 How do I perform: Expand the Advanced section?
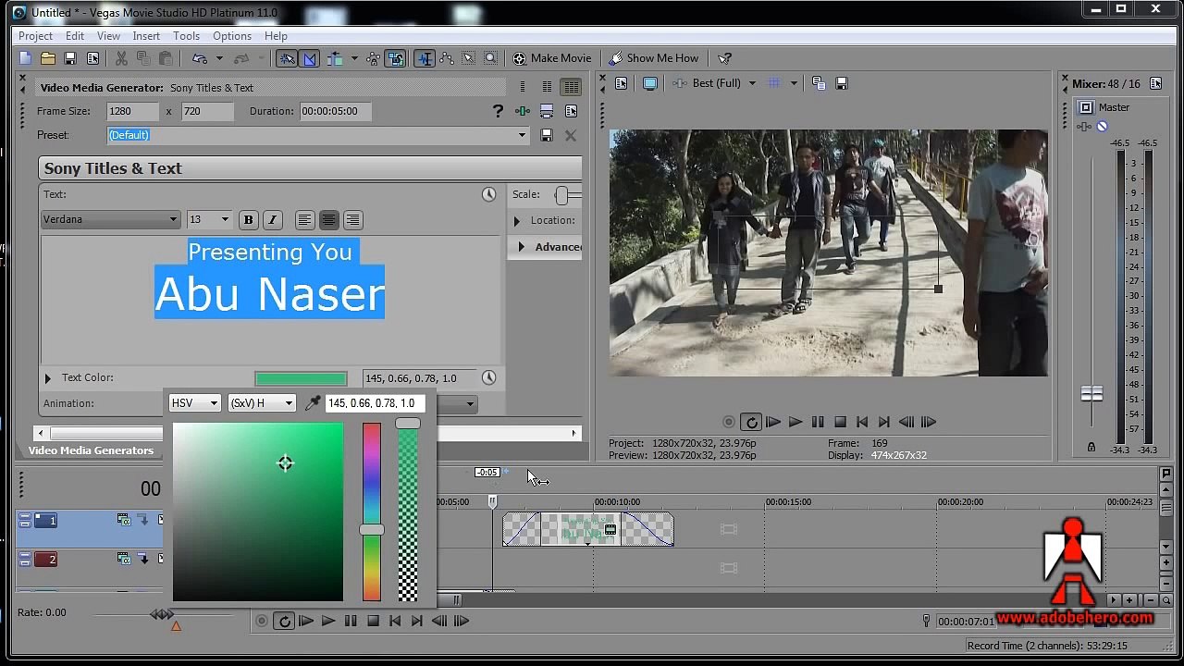tap(522, 247)
